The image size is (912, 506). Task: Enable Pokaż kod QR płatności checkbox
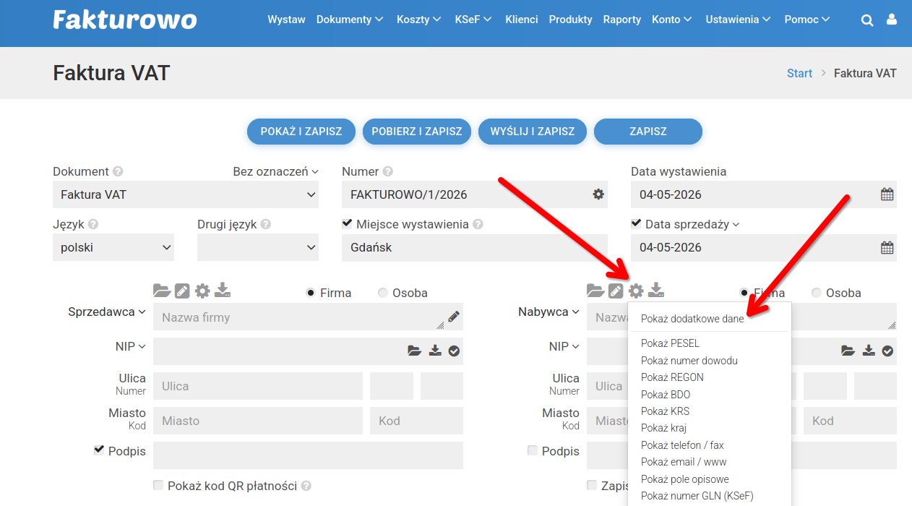158,485
